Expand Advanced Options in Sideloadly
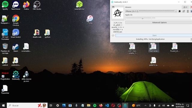 [x=159, y=22]
